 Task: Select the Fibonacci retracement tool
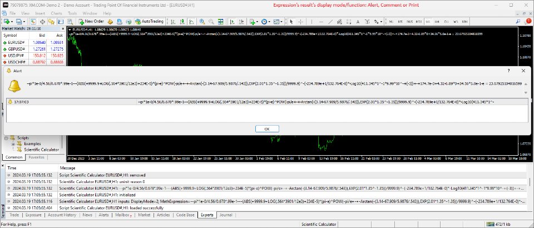pos(349,22)
